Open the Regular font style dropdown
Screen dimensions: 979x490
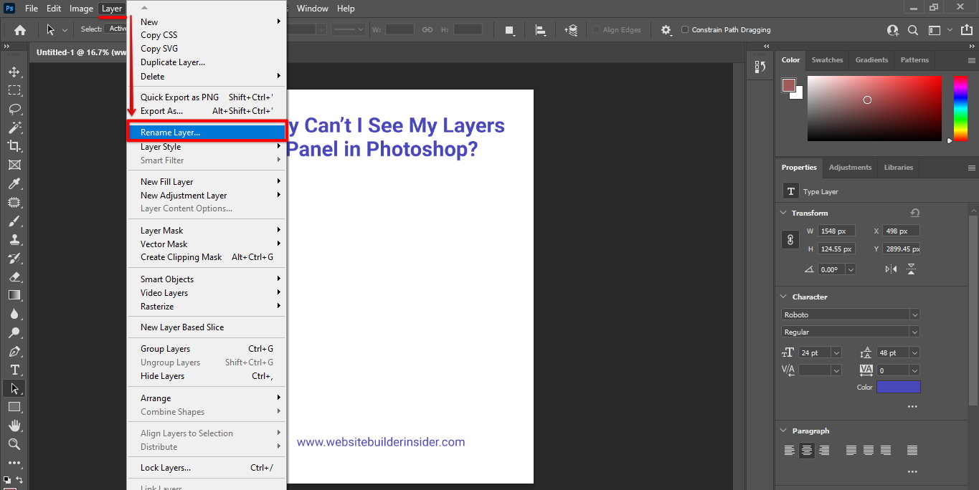[914, 332]
